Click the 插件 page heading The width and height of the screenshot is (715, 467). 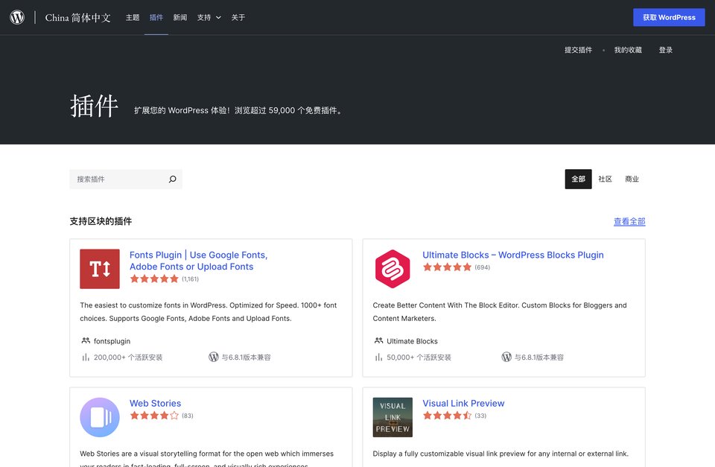point(94,105)
